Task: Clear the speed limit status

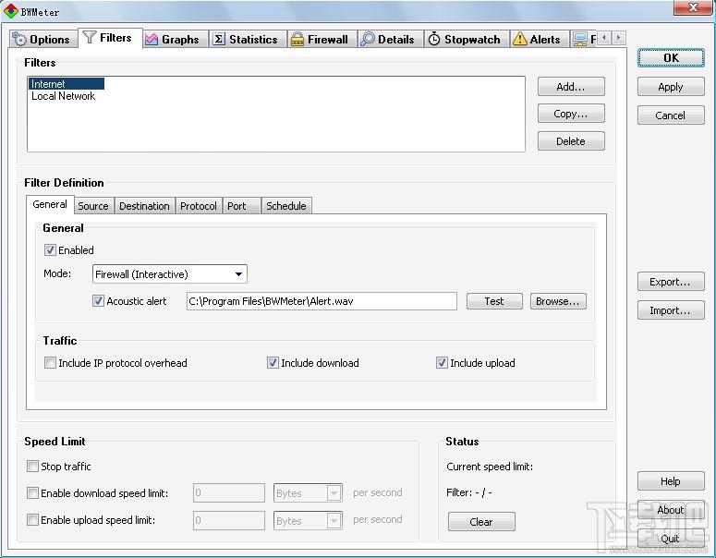Action: click(x=481, y=521)
